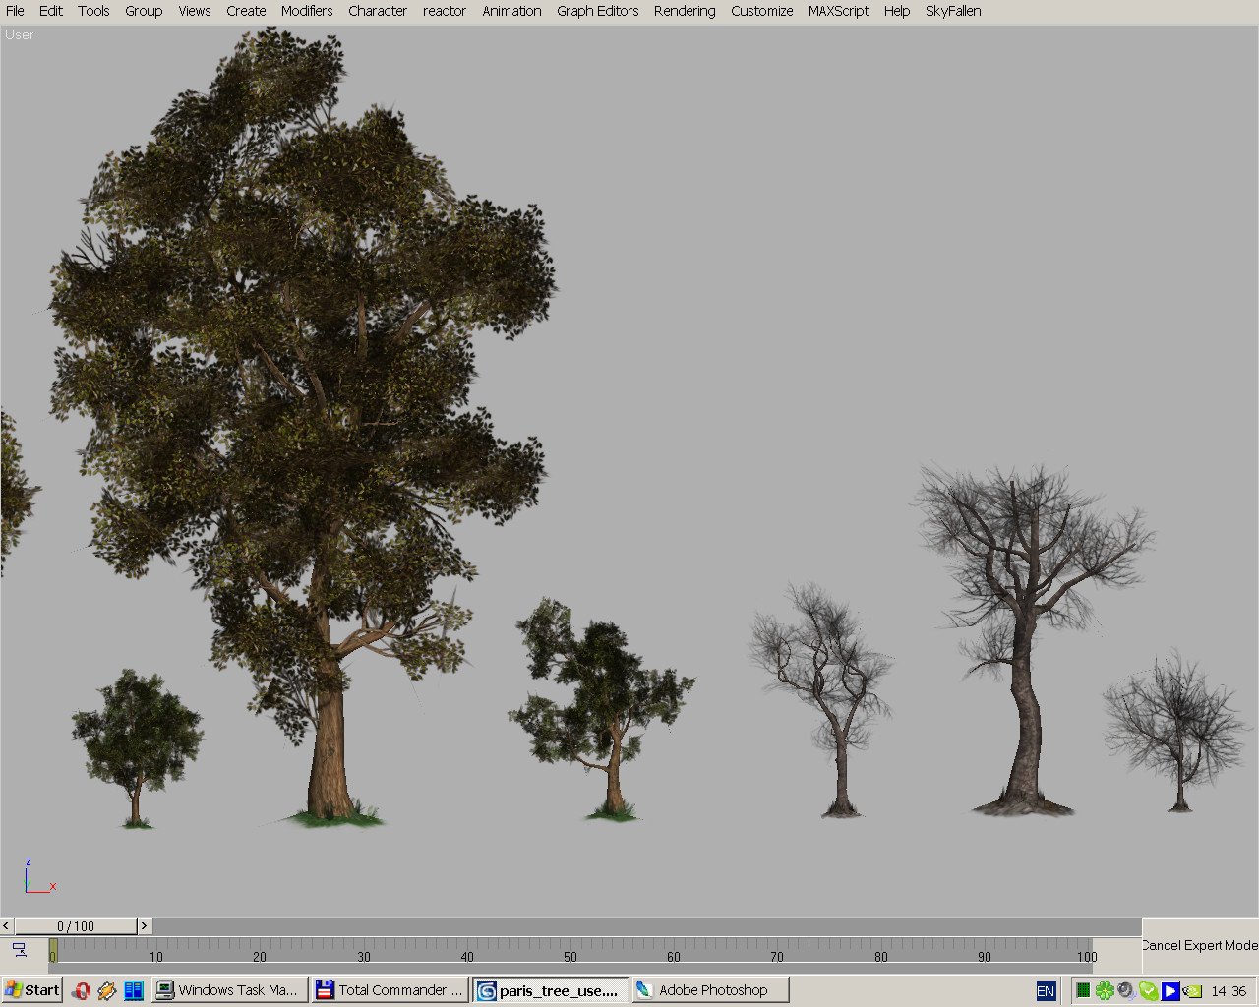The width and height of the screenshot is (1259, 1007).
Task: Open ICQ from the system tray
Action: (1105, 990)
